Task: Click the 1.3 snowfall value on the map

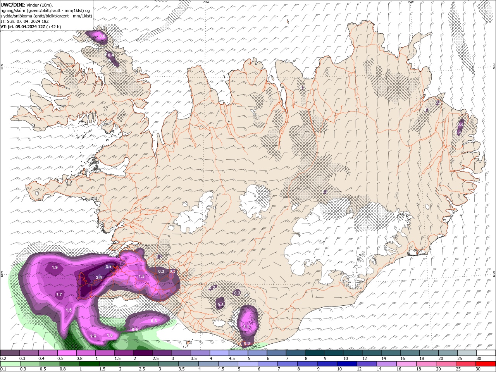Action: point(141,276)
